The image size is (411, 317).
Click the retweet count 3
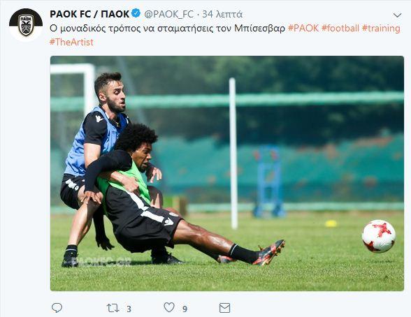click(129, 309)
